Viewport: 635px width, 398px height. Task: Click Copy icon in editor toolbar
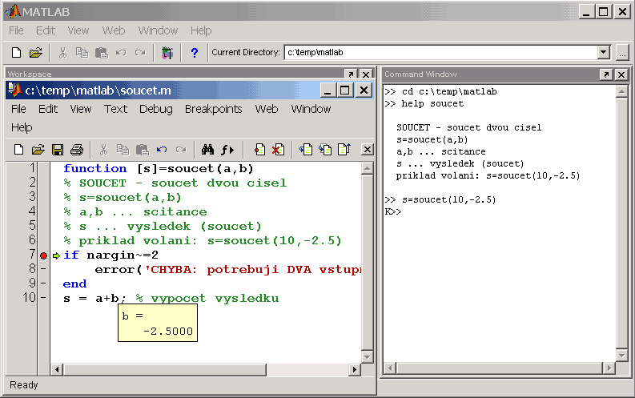[x=123, y=150]
